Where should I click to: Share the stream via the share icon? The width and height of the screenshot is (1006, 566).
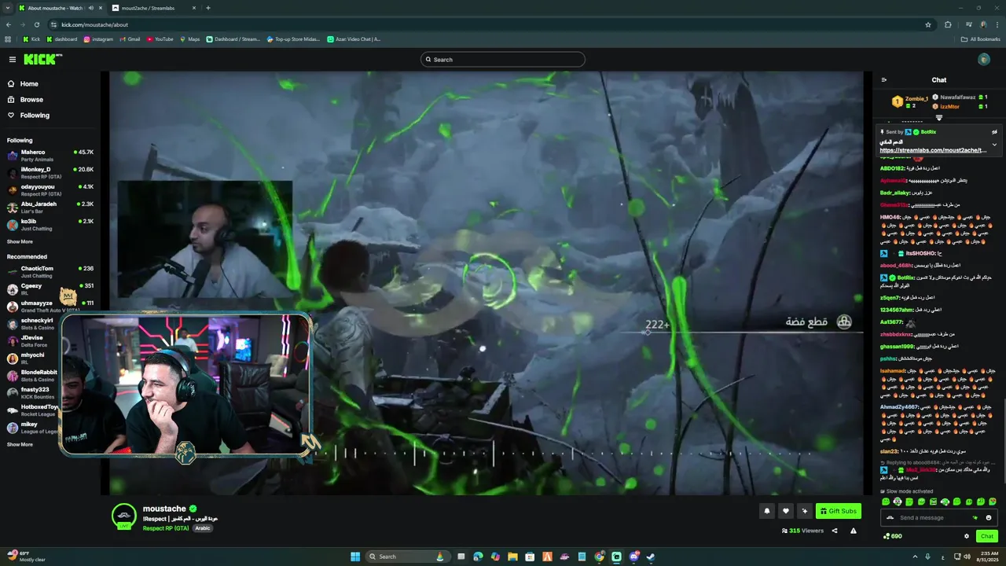(835, 531)
